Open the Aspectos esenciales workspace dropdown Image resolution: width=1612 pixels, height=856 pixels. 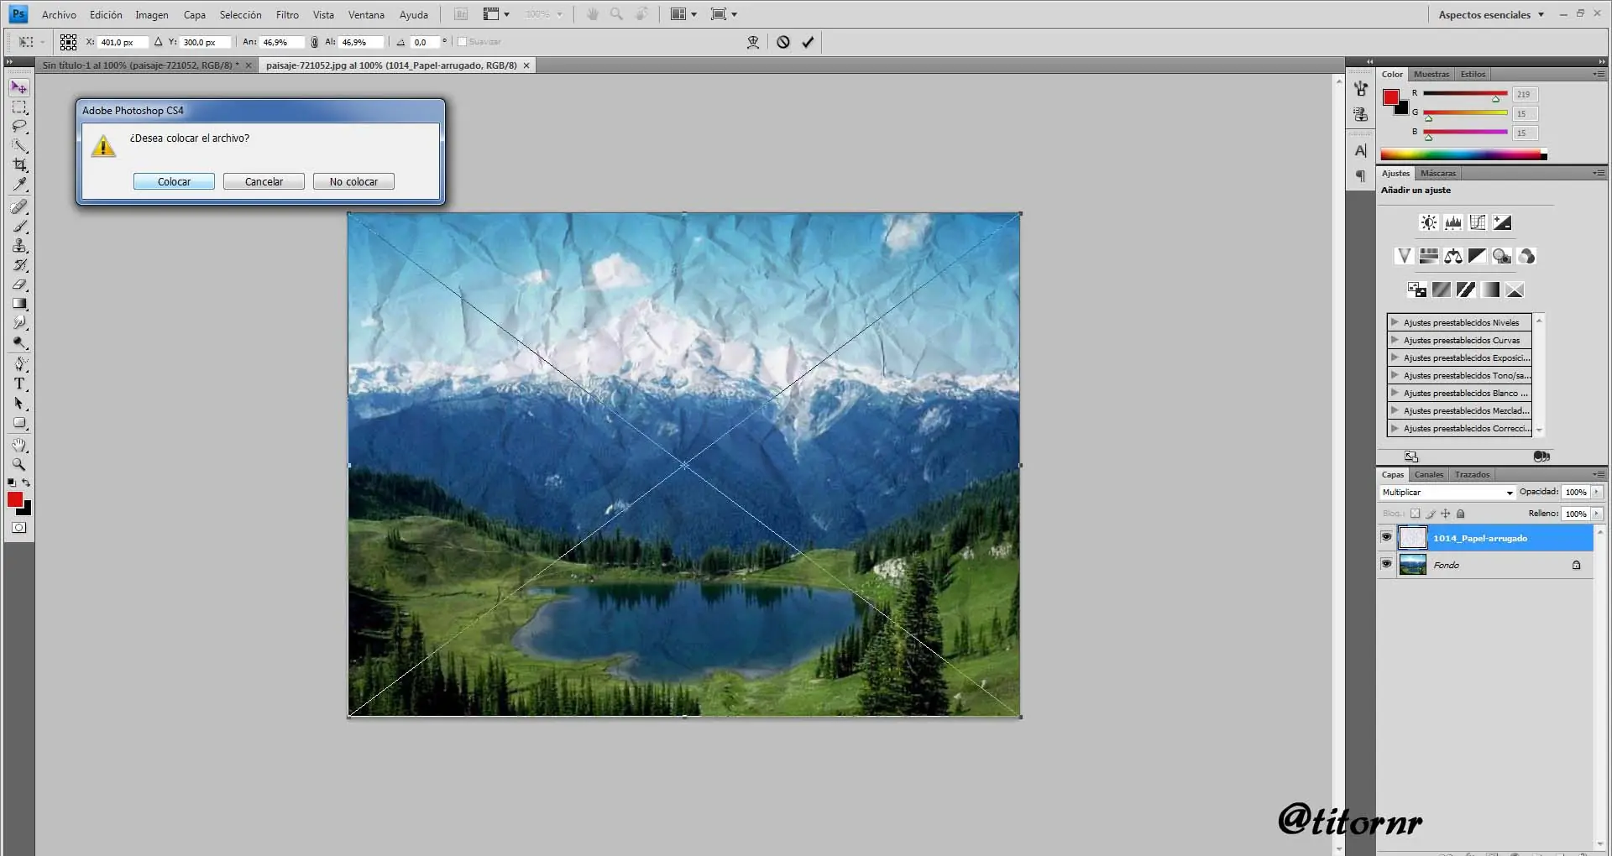click(x=1491, y=15)
